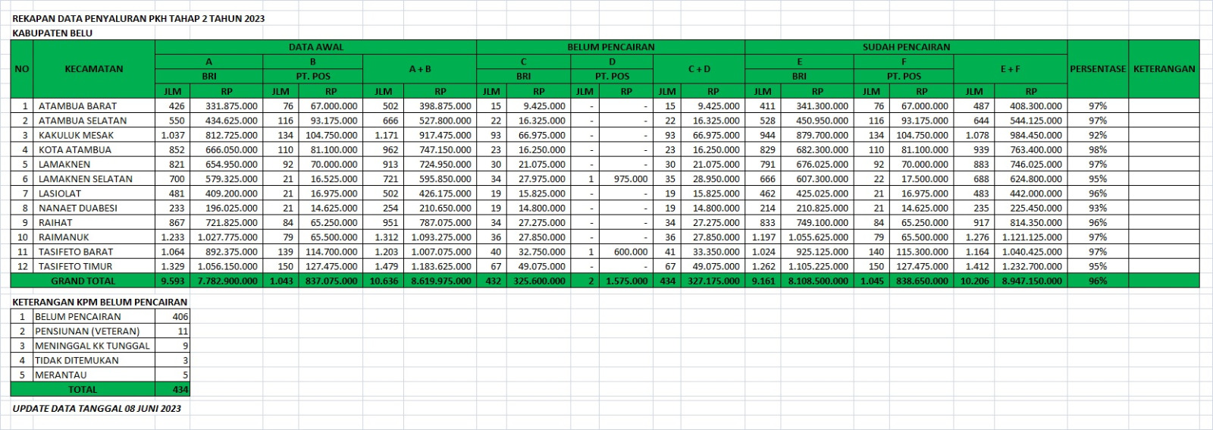Image resolution: width=1213 pixels, height=430 pixels.
Task: Click the grand total 7.782.900.000
Action: coord(227,281)
